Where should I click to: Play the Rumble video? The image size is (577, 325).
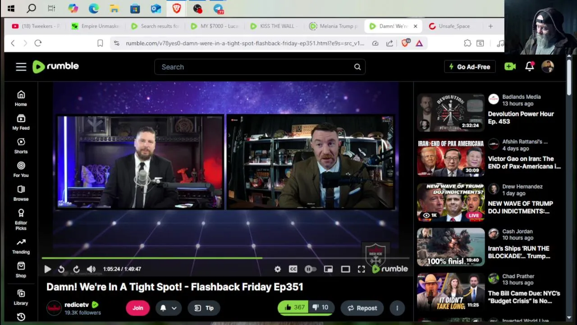pyautogui.click(x=47, y=269)
